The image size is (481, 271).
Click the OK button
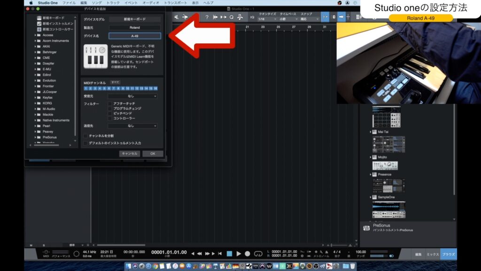(x=153, y=154)
